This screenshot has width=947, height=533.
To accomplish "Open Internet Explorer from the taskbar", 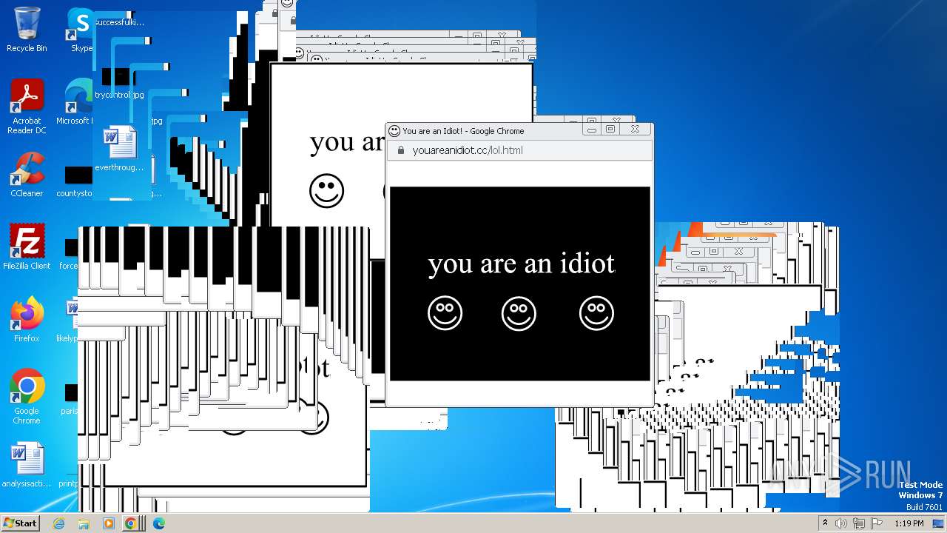I will point(58,523).
